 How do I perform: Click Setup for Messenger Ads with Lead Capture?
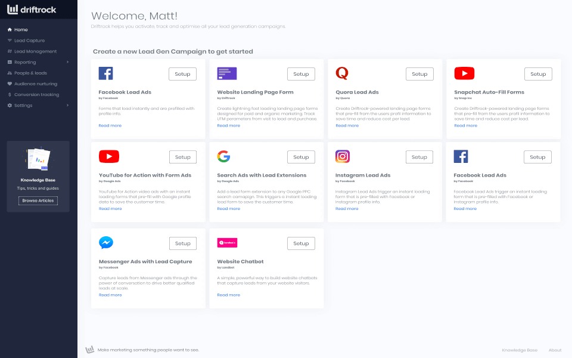[183, 243]
